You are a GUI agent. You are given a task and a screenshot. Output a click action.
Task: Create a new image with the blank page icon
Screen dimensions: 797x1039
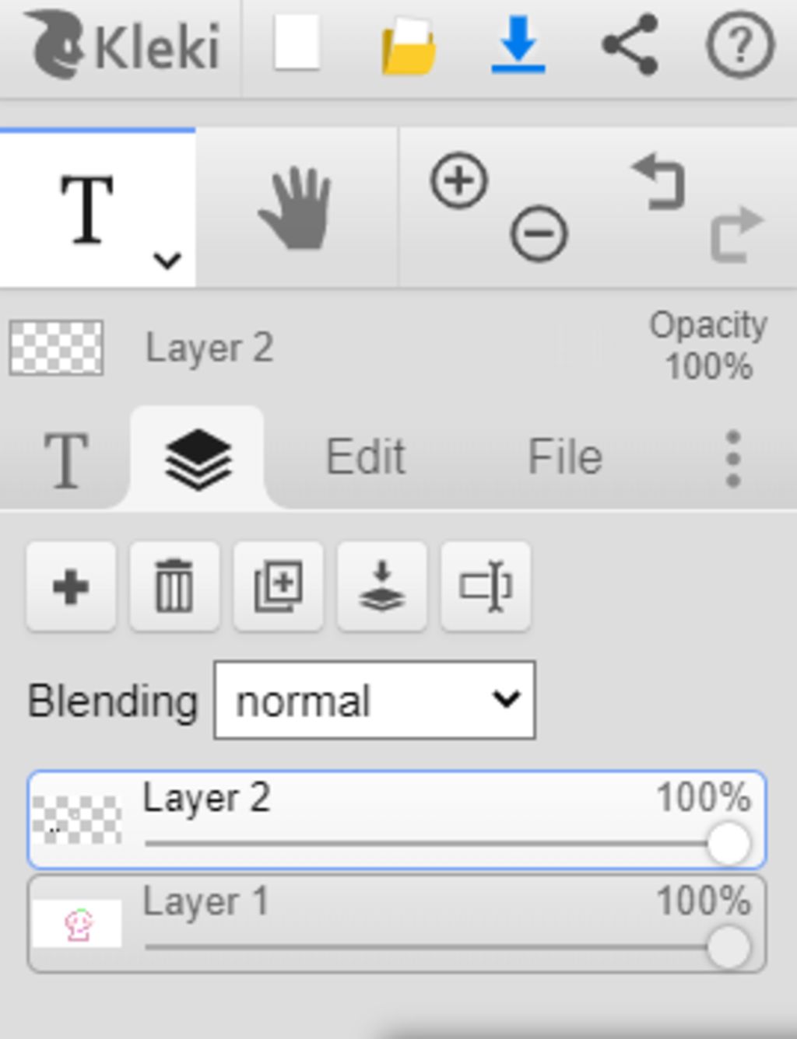tap(297, 43)
